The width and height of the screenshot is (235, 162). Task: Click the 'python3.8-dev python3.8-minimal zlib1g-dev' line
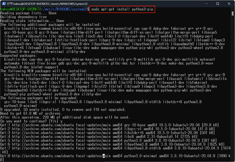(x=45, y=52)
